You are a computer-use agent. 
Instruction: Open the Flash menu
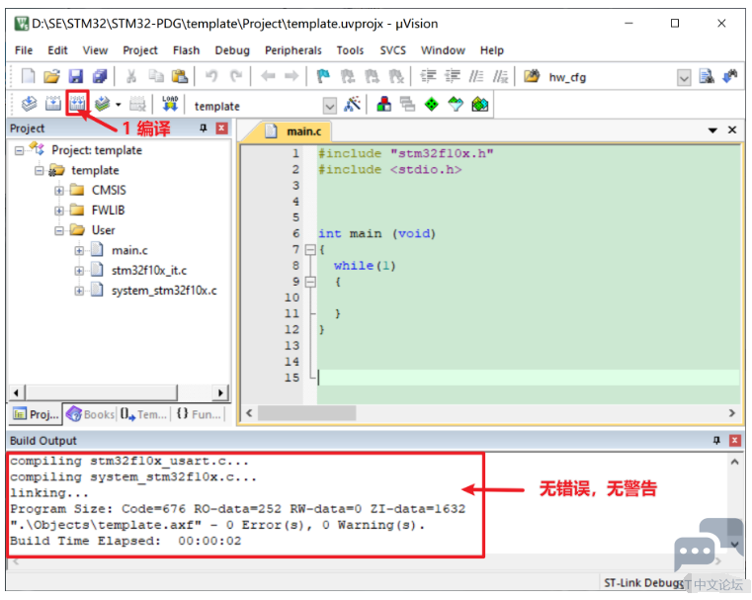point(186,50)
